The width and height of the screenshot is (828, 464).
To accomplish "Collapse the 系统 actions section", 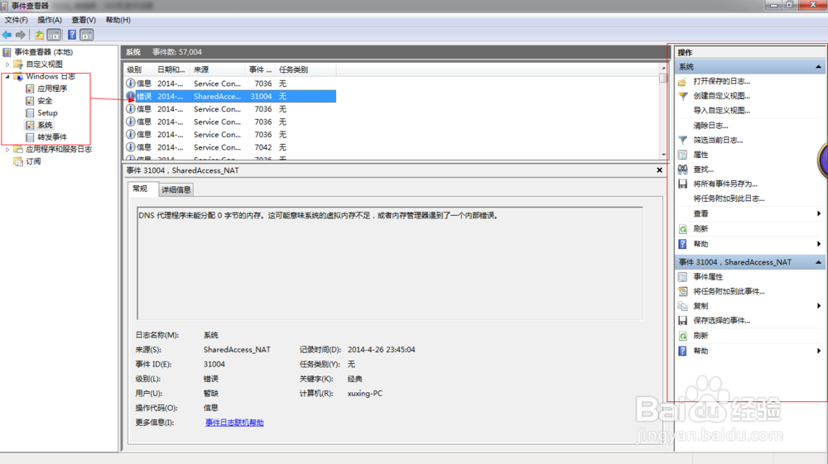I will coord(818,67).
